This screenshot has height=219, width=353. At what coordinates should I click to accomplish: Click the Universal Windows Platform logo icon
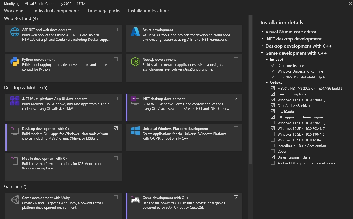click(x=135, y=131)
